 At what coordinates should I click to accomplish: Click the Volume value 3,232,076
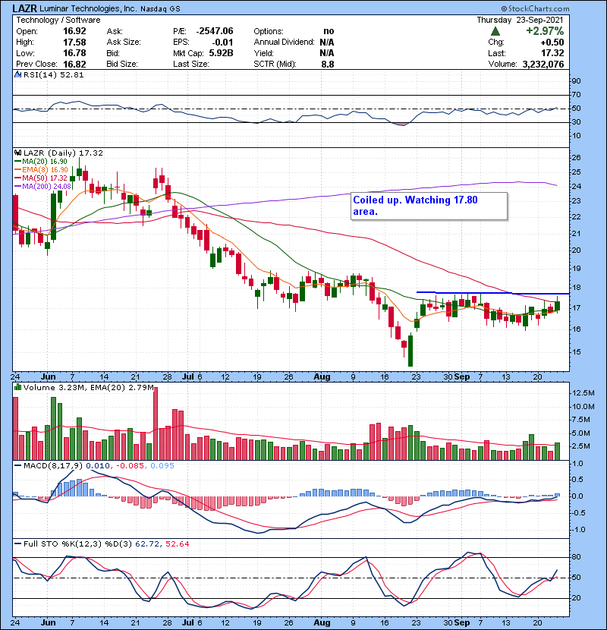[543, 65]
